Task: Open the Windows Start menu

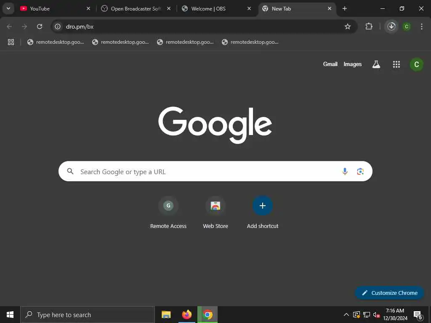Action: (10, 315)
